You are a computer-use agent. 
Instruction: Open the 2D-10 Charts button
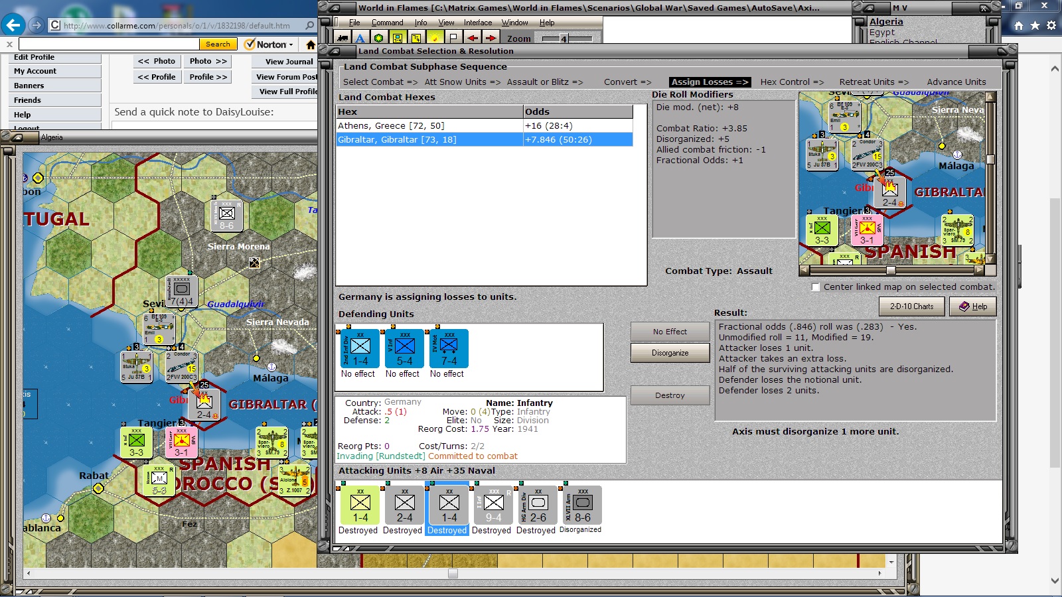coord(911,306)
